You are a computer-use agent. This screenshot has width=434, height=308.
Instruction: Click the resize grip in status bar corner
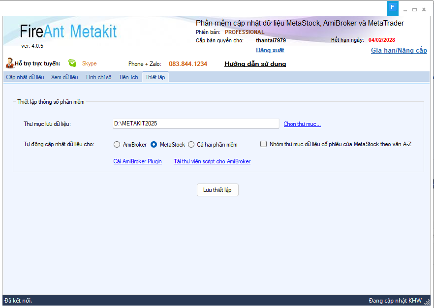427,301
